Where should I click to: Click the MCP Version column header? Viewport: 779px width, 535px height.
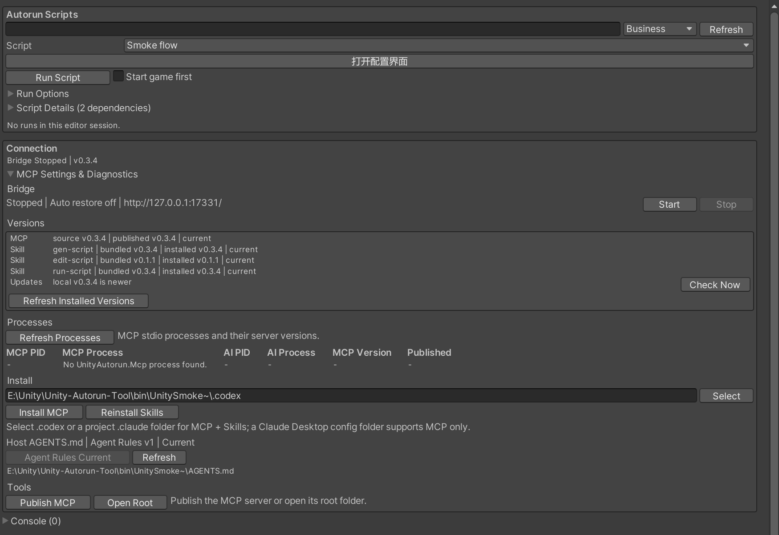click(x=362, y=353)
